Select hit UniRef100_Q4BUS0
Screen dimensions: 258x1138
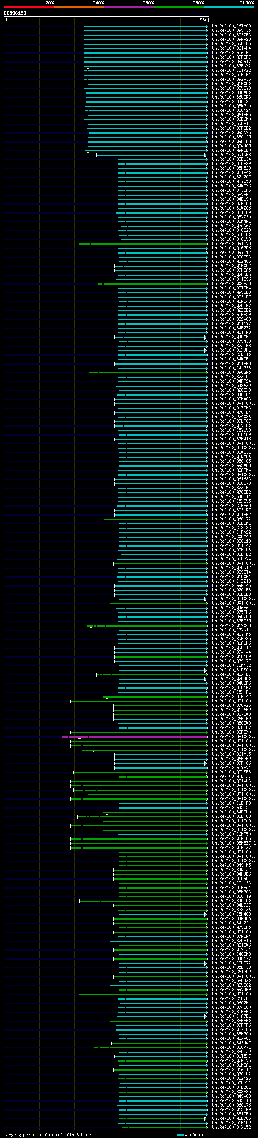click(231, 199)
